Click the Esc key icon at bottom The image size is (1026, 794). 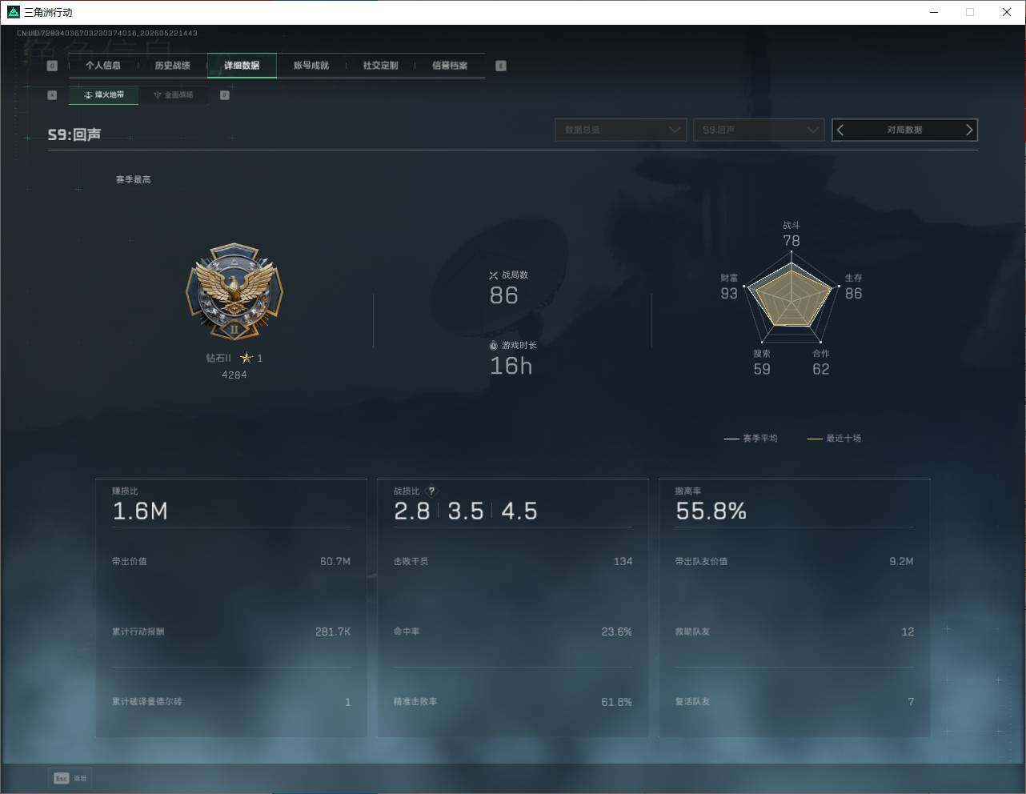(x=61, y=778)
